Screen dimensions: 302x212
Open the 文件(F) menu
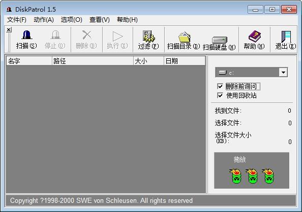[17, 20]
